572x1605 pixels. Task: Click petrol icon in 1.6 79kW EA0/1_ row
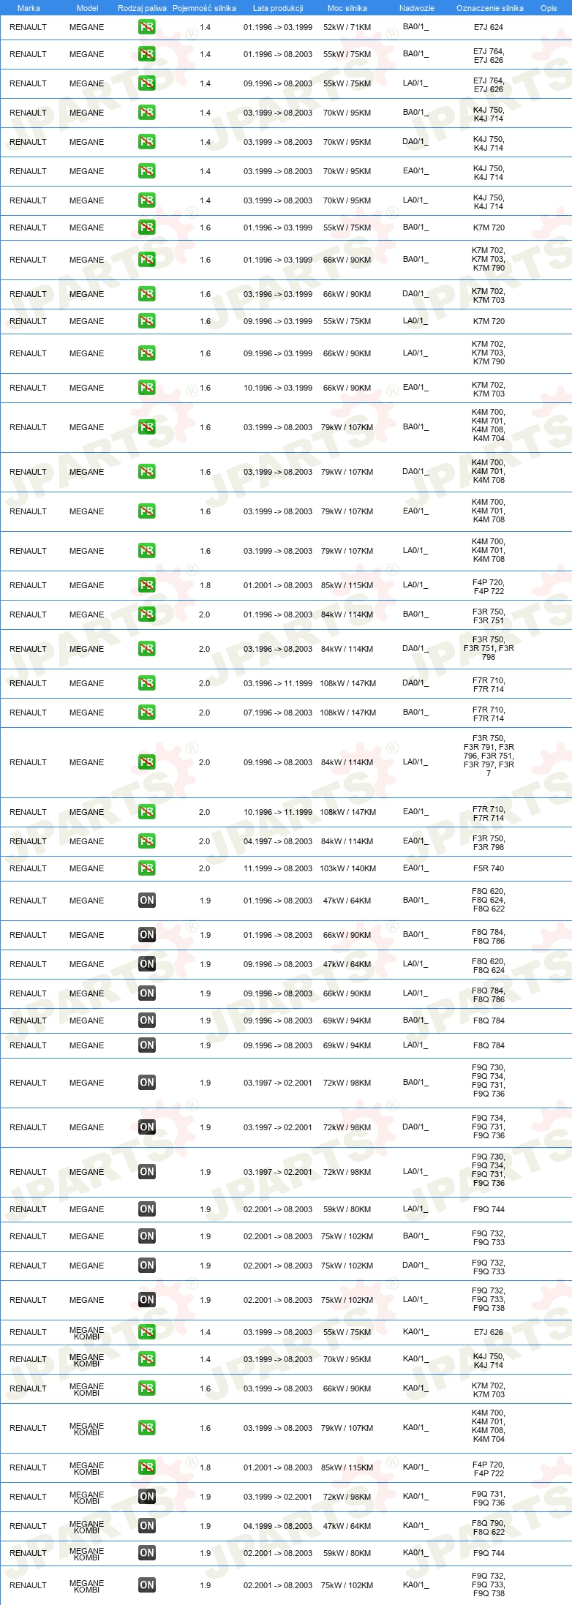(146, 511)
